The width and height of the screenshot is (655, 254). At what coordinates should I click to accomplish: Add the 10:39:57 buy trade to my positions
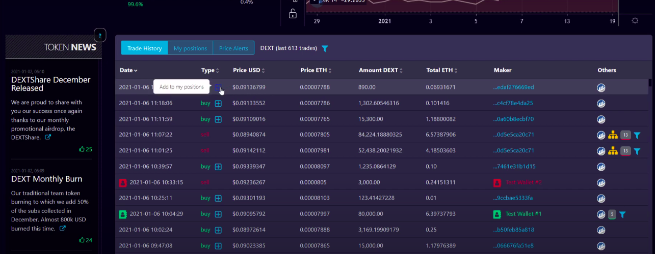218,167
